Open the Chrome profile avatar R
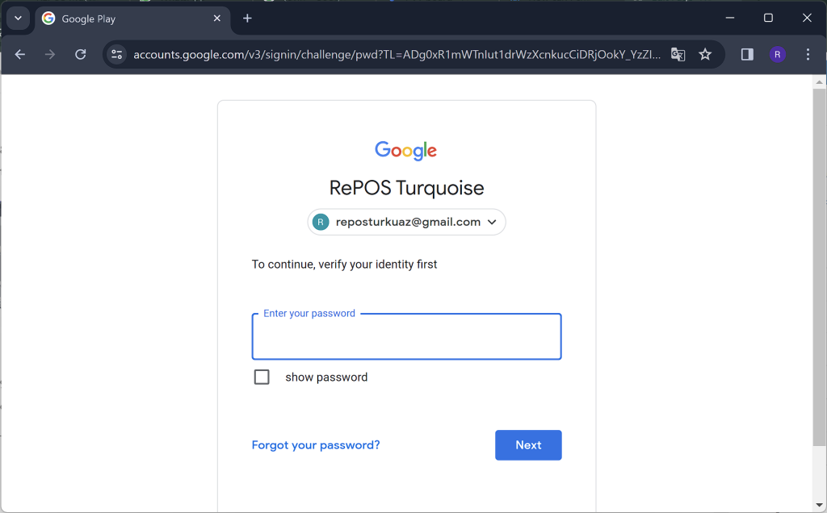827x513 pixels. click(x=778, y=54)
